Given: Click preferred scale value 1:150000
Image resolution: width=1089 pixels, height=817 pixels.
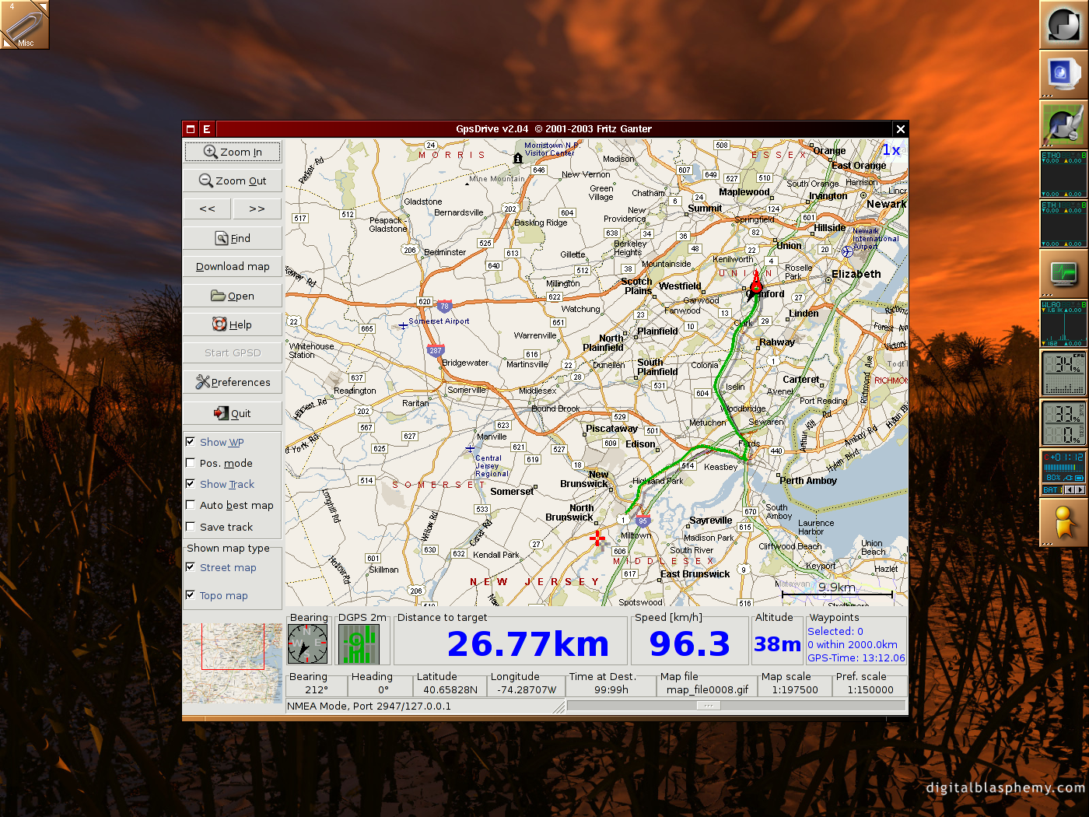Looking at the screenshot, I should [x=870, y=689].
